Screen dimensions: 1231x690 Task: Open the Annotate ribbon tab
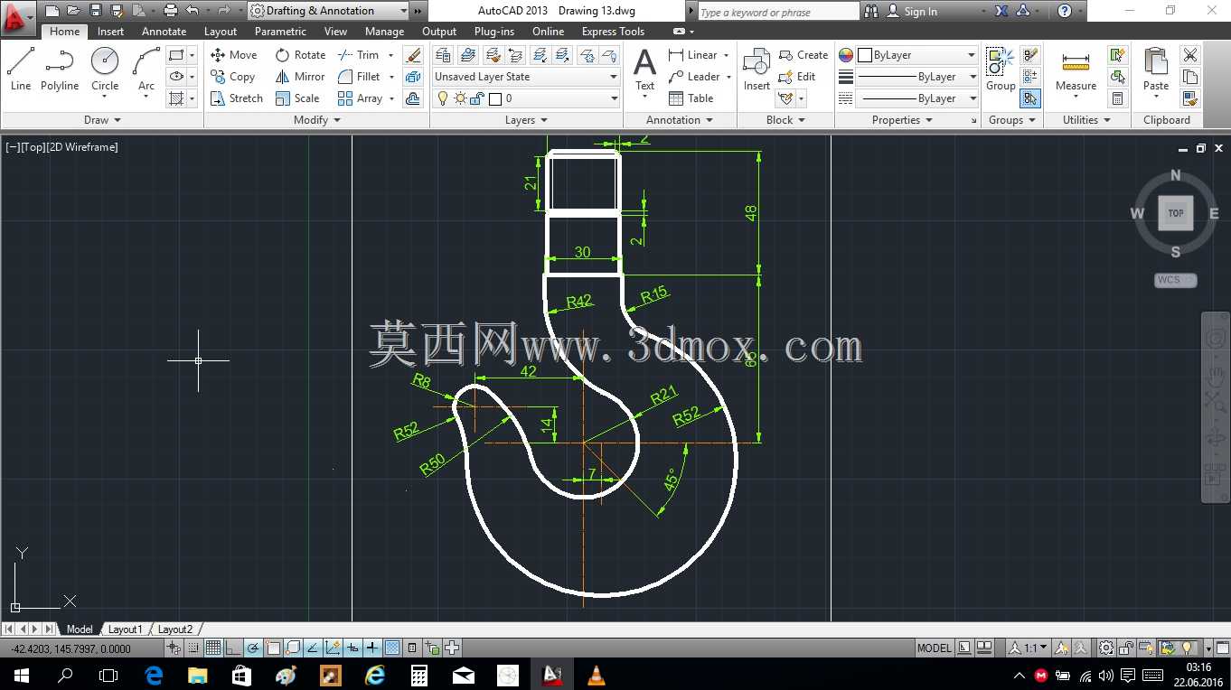pos(164,32)
